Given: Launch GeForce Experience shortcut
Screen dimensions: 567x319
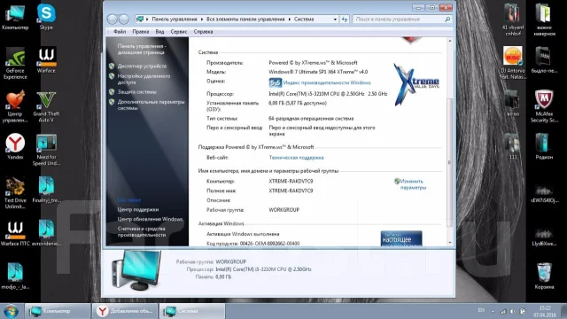Looking at the screenshot, I should pyautogui.click(x=15, y=63).
